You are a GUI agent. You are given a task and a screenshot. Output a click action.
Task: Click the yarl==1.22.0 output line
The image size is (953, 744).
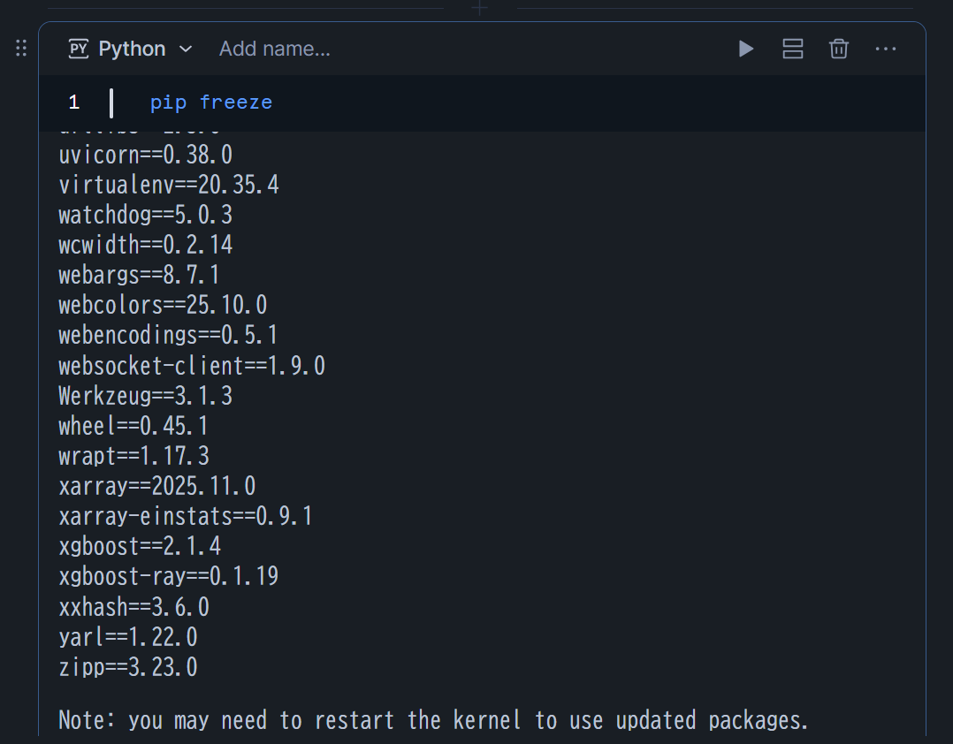128,637
